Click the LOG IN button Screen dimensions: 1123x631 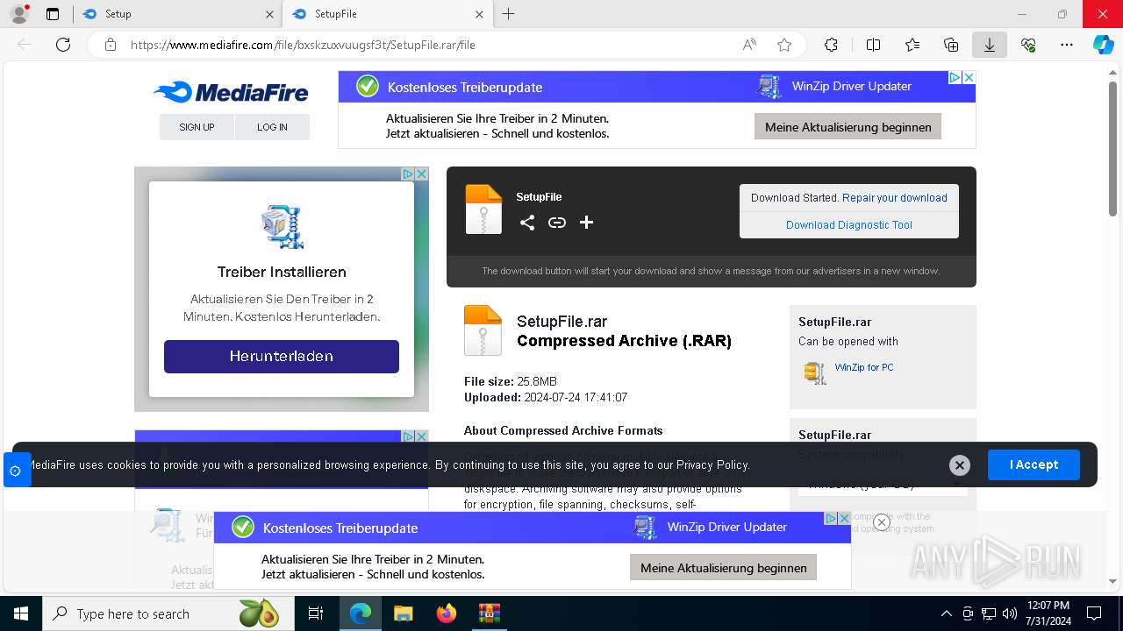click(272, 127)
